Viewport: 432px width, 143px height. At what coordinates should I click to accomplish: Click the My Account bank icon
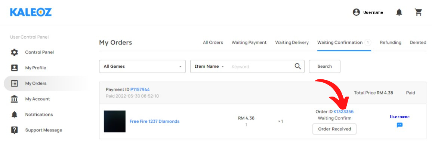click(x=14, y=99)
